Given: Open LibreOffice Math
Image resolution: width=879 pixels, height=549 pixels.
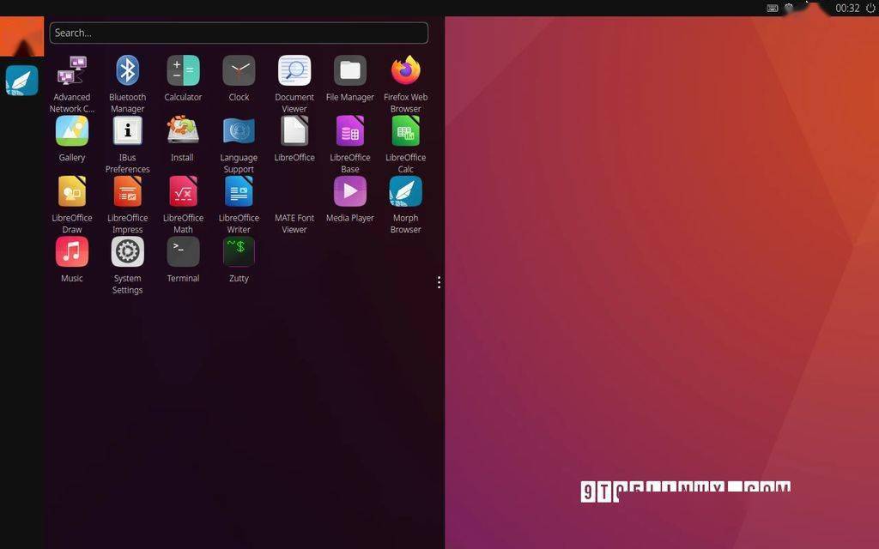Looking at the screenshot, I should coord(183,191).
